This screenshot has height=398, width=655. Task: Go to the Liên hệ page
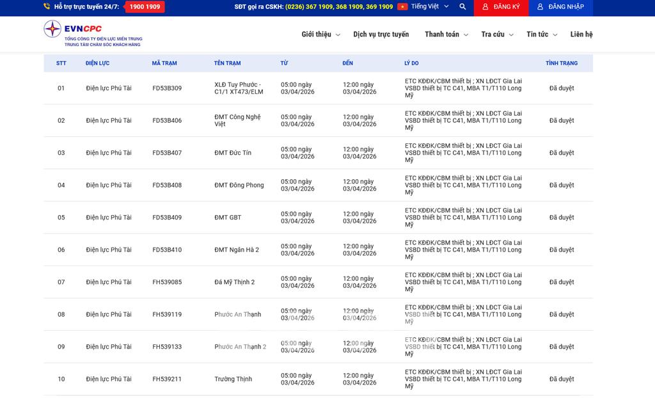point(581,35)
